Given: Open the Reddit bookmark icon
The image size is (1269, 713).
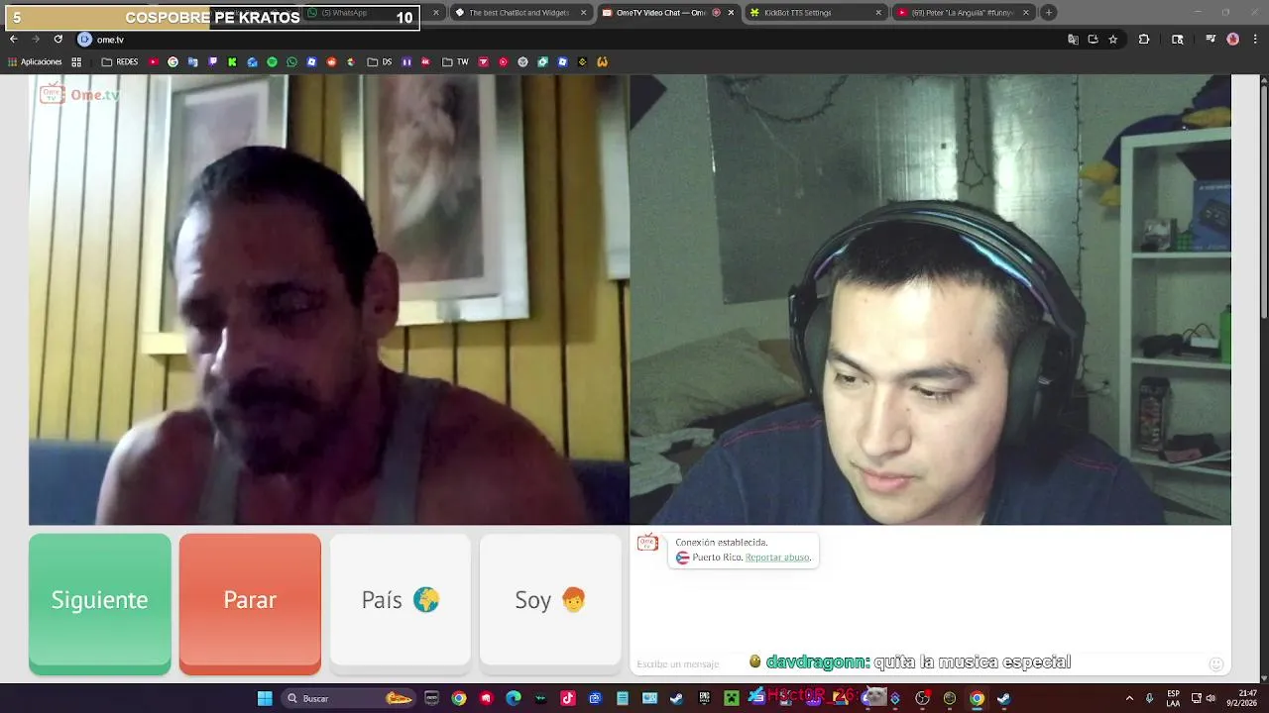Looking at the screenshot, I should (x=331, y=61).
